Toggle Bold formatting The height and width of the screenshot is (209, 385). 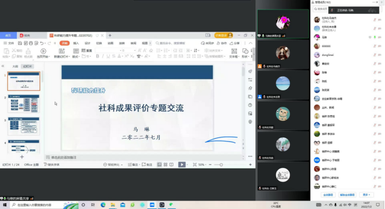(x=97, y=57)
